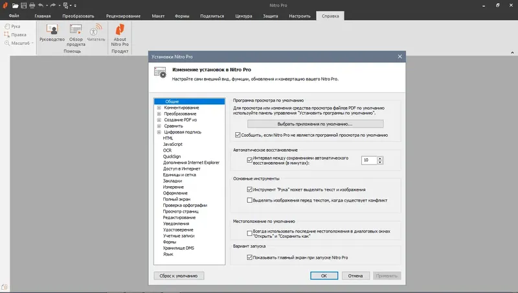This screenshot has height=293, width=518.
Task: Switch to the Формы ribbon tab
Action: pos(182,16)
